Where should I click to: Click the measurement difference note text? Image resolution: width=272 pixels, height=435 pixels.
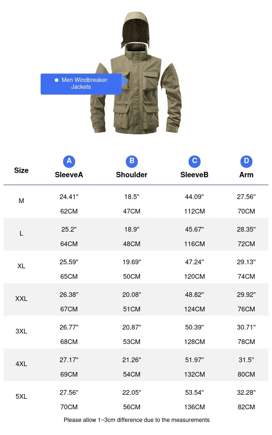[x=137, y=420]
